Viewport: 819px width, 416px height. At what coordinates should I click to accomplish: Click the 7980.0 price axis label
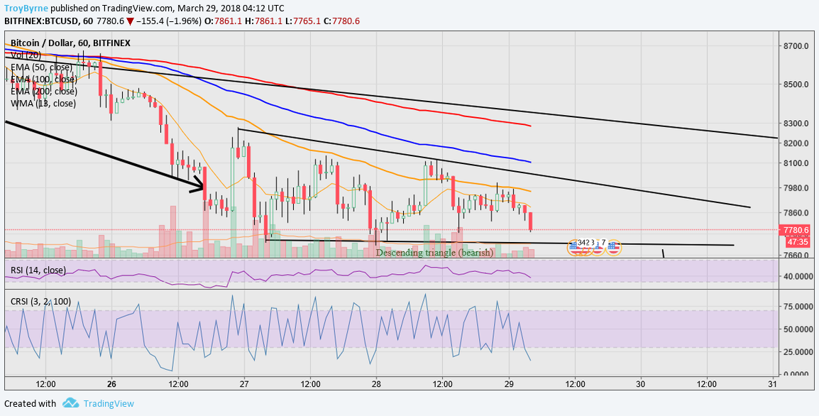tap(795, 187)
